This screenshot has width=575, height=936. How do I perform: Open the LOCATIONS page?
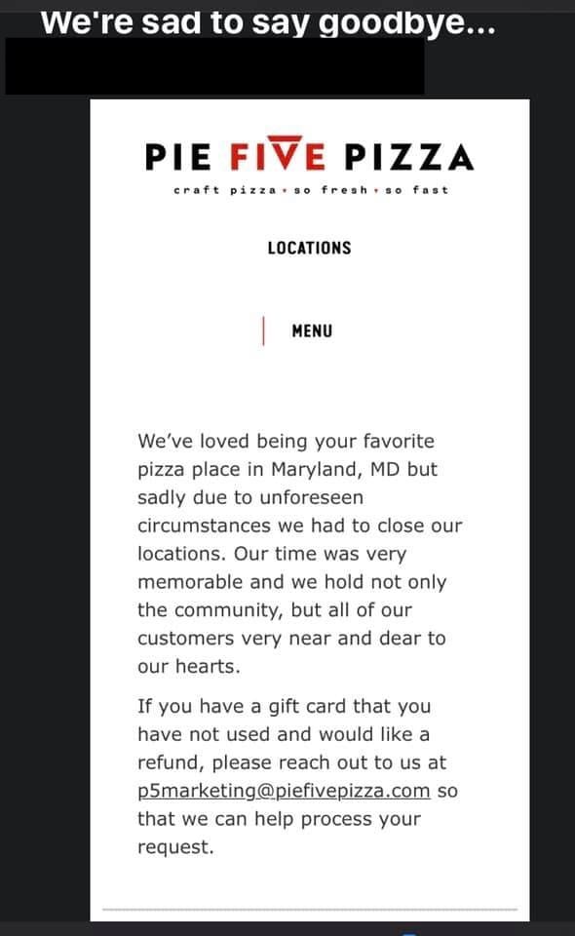[x=310, y=248]
